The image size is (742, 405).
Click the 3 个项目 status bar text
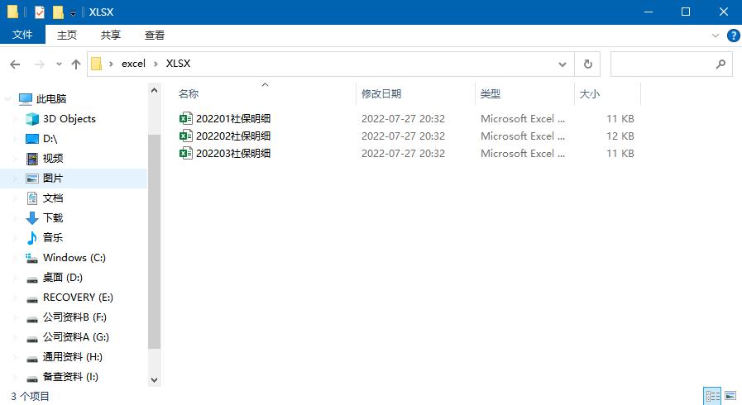pos(30,396)
